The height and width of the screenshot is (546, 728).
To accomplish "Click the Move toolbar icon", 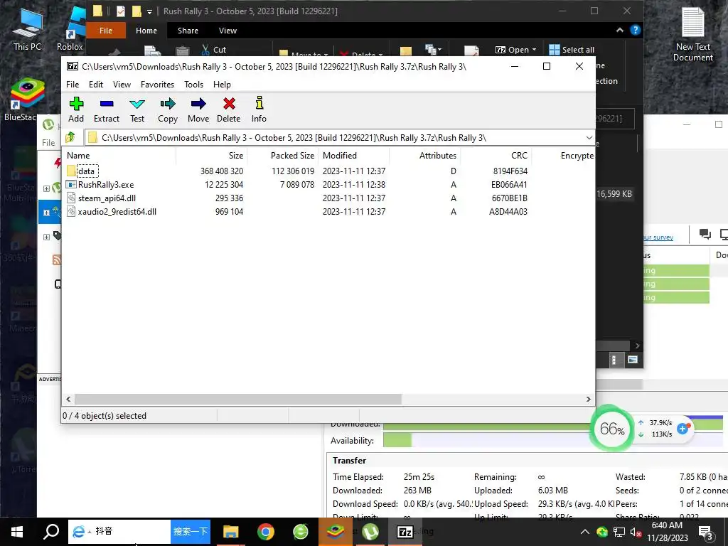I will click(198, 109).
